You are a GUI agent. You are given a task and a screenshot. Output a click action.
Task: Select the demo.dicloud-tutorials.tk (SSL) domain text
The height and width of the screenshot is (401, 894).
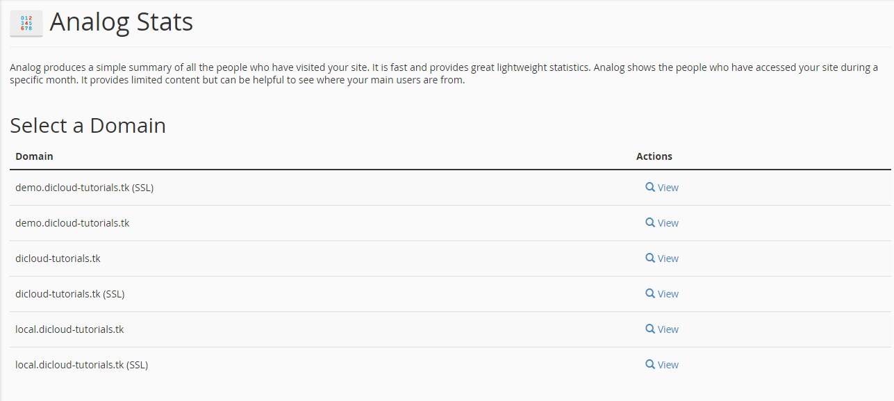pyautogui.click(x=84, y=188)
